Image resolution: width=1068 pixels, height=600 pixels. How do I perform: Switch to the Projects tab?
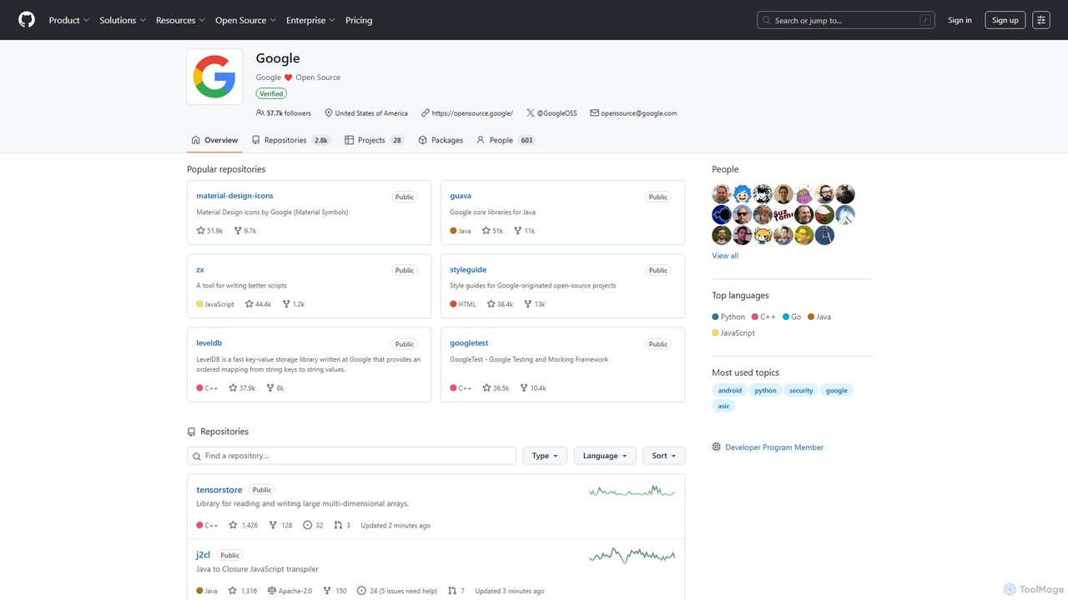(x=375, y=140)
